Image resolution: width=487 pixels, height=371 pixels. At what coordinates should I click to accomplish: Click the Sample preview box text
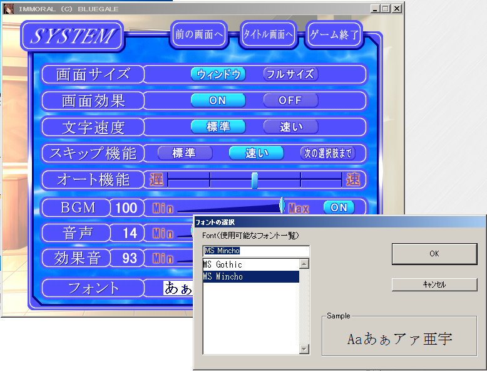coord(399,338)
